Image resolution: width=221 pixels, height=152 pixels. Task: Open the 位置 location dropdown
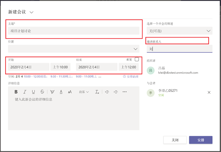coord(74,49)
